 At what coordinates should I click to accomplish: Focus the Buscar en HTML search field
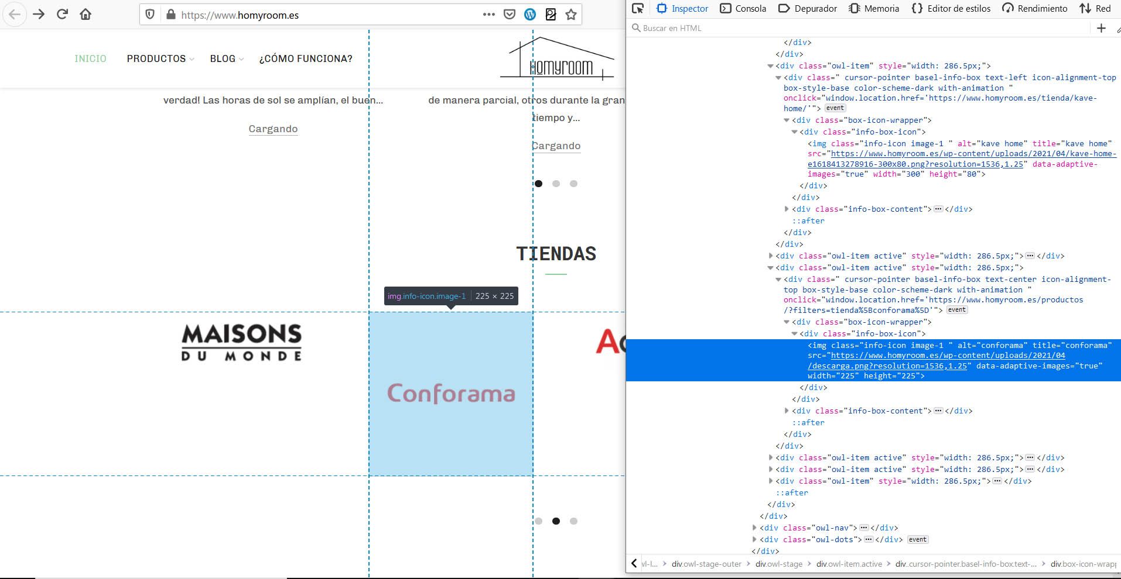click(x=858, y=28)
